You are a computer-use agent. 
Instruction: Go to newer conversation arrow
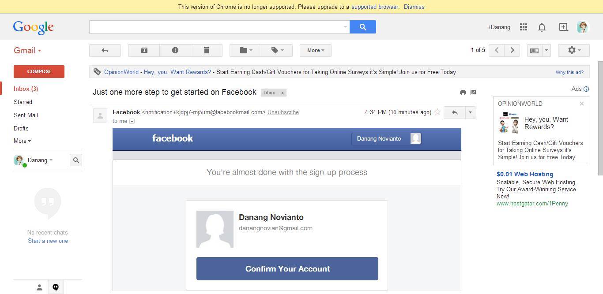tap(497, 50)
